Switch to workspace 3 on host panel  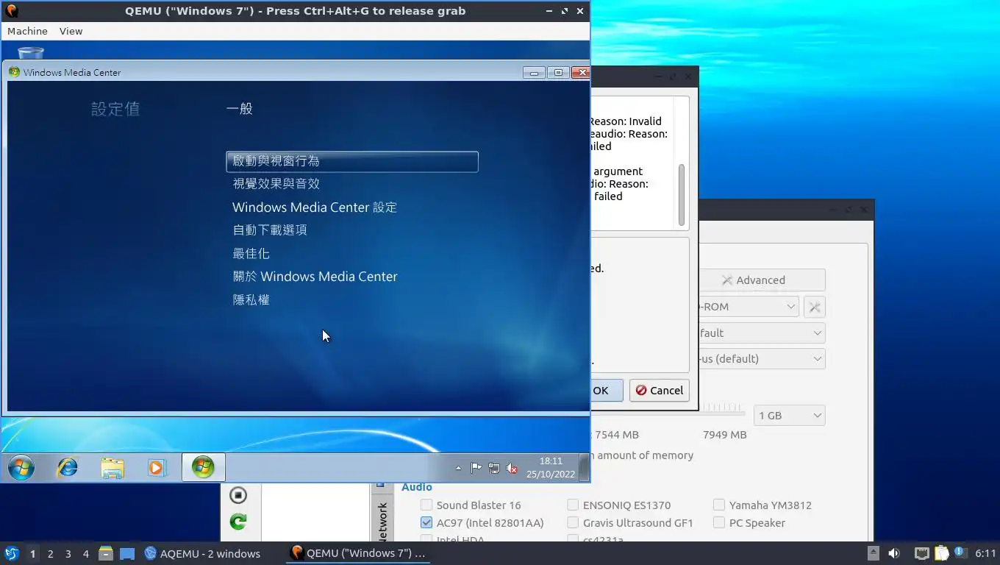coord(68,553)
